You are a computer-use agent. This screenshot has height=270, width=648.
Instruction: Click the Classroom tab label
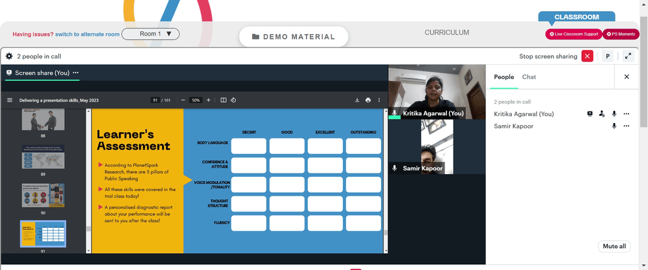577,17
